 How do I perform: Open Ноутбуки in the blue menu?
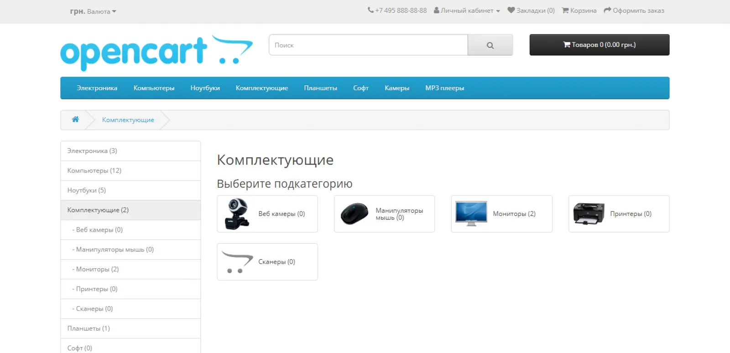205,88
